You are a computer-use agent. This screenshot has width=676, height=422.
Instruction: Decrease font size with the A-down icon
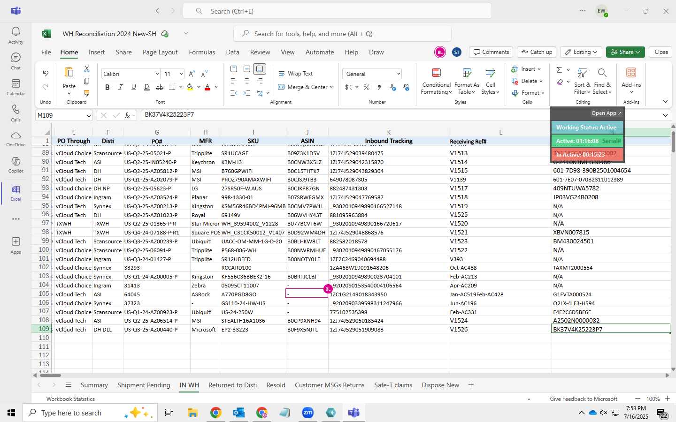coord(204,74)
